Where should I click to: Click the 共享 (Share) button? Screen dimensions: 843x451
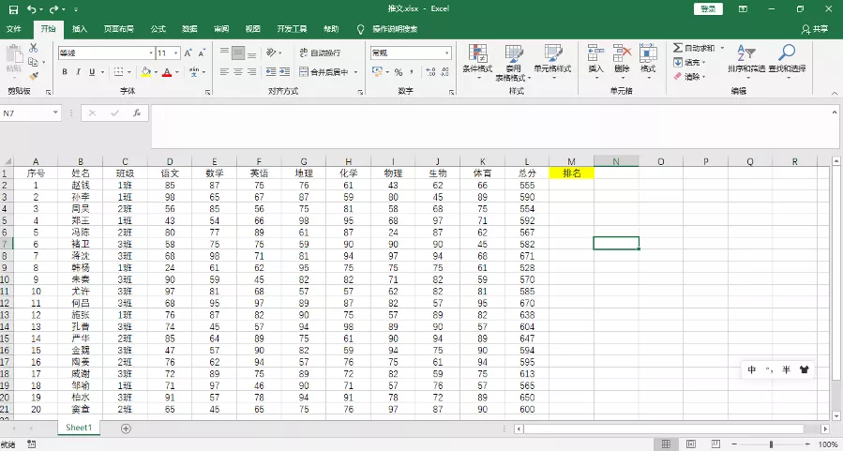[x=815, y=29]
